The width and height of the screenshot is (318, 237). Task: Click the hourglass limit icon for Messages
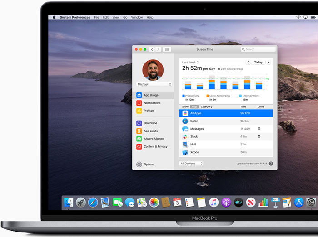point(259,129)
